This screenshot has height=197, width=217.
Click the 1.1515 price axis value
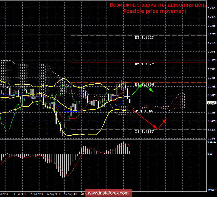[212, 113]
